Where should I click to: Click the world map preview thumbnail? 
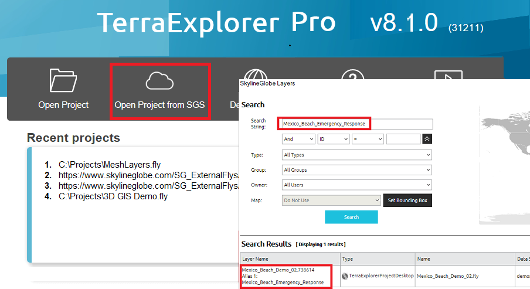click(505, 165)
